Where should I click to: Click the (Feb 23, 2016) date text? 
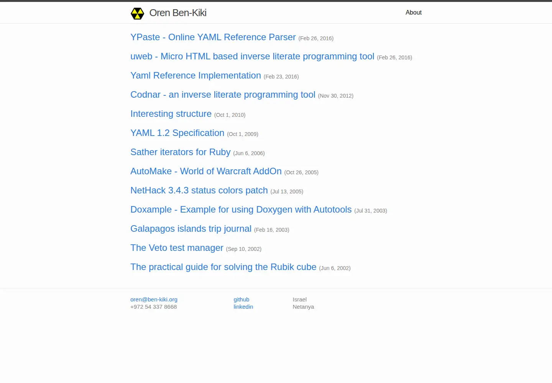coord(281,77)
